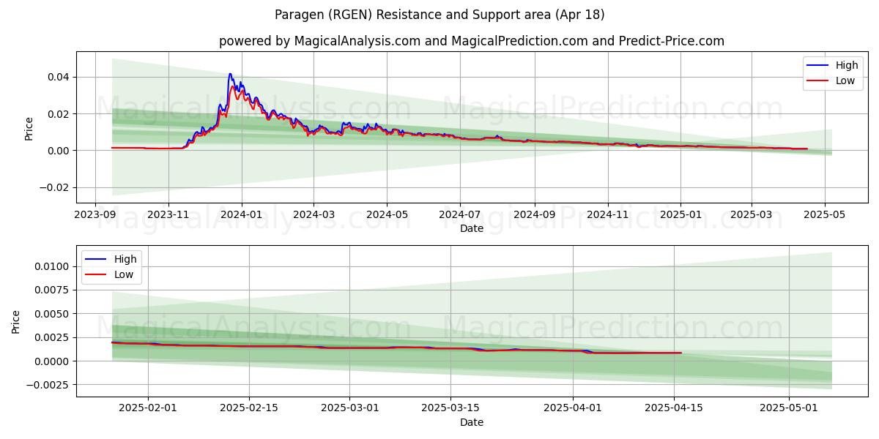
Task: Click the '2025-01' x-axis tick label
Action: click(680, 214)
